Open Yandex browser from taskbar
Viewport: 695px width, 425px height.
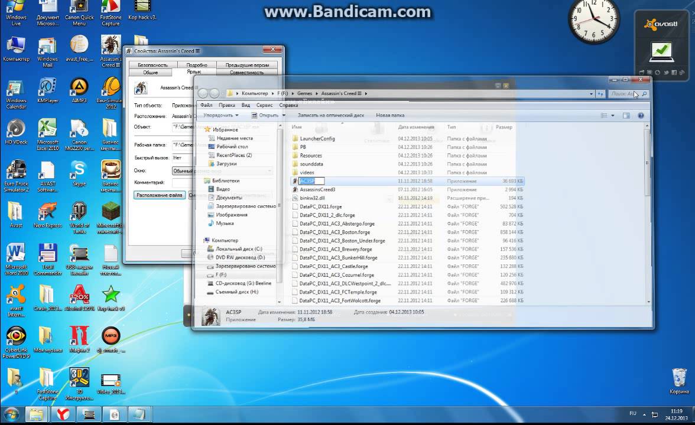click(x=63, y=414)
